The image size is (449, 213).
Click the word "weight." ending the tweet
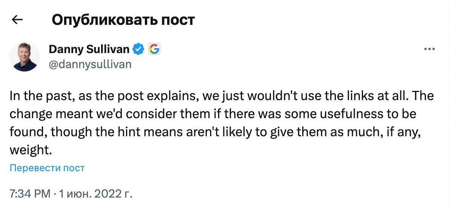[30, 150]
